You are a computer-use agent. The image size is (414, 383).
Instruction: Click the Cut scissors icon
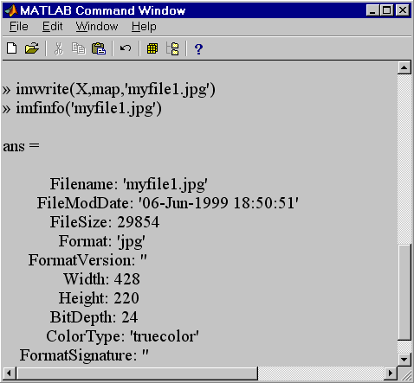(59, 48)
